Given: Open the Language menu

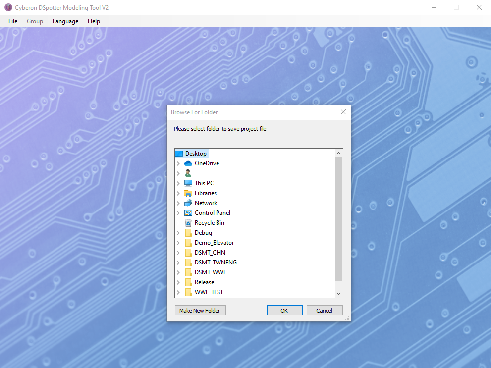Looking at the screenshot, I should tap(65, 21).
